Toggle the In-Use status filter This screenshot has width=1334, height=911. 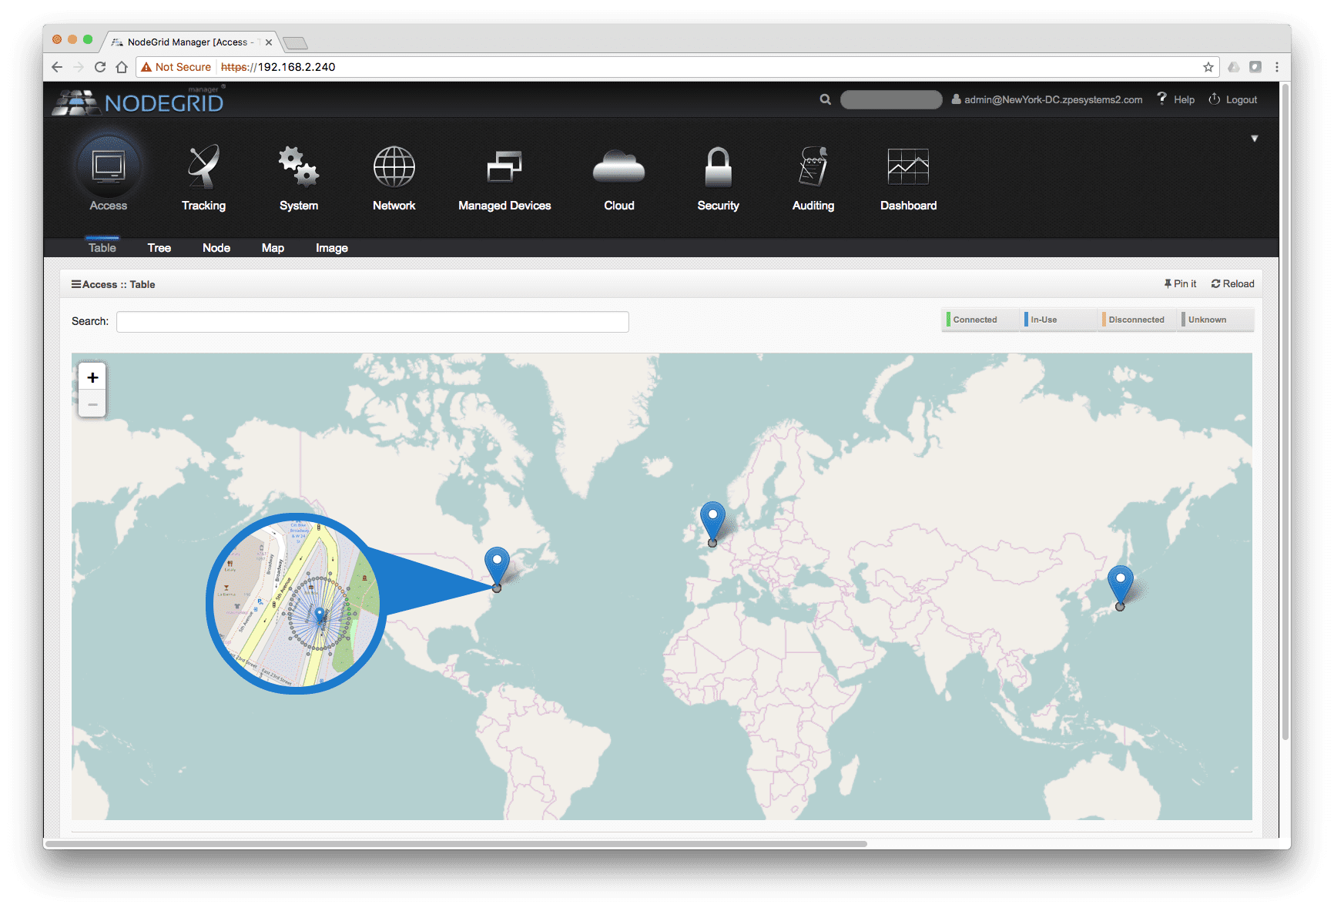(1044, 320)
